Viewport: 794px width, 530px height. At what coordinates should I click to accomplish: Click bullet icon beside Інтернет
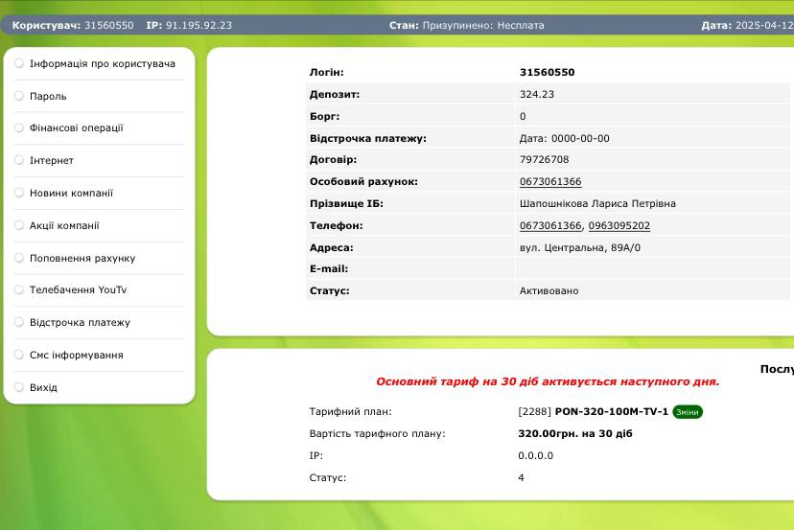pyautogui.click(x=19, y=160)
